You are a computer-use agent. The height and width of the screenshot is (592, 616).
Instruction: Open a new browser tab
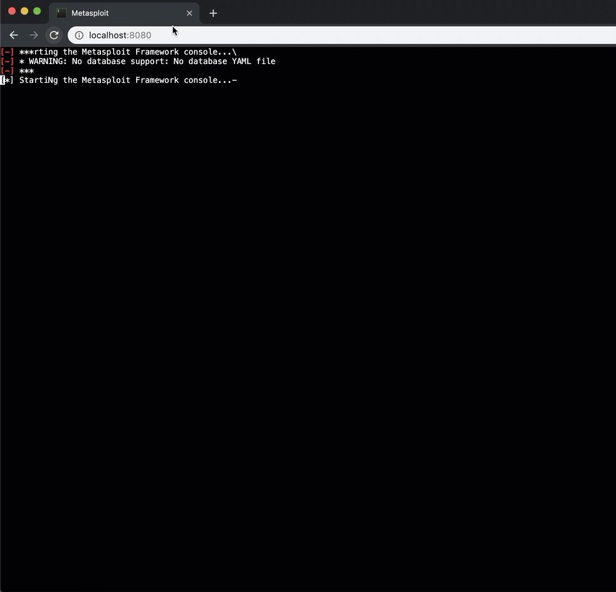pos(213,13)
